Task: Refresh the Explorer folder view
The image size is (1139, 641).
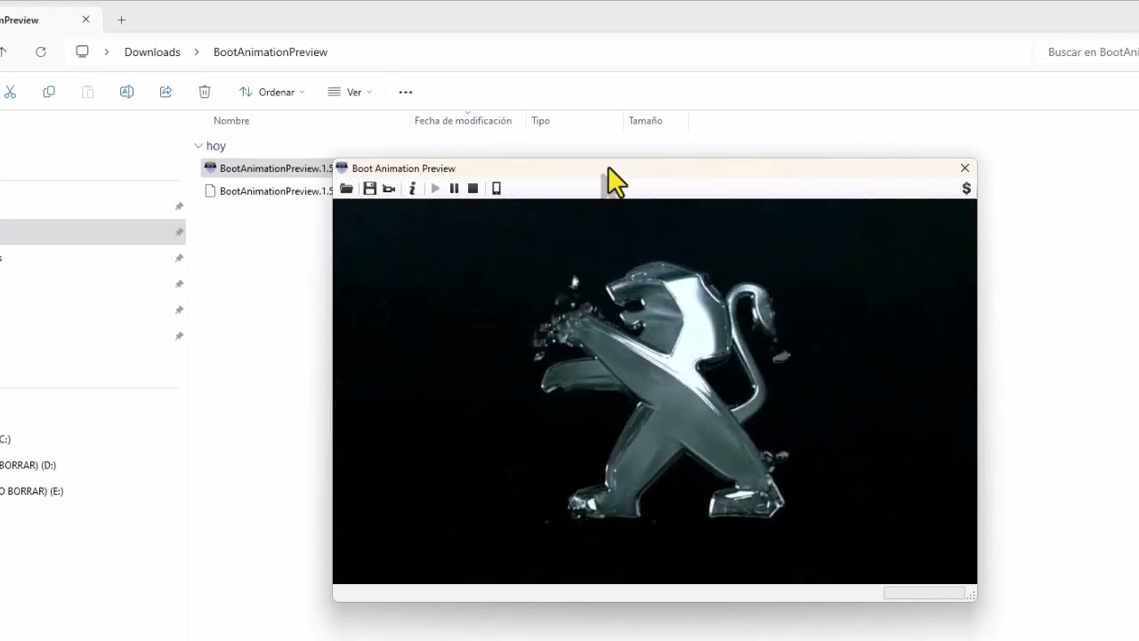Action: (x=41, y=52)
